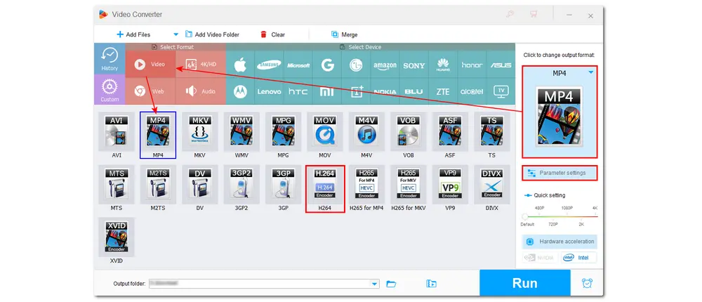Image resolution: width=702 pixels, height=302 pixels.
Task: Select the ASF format icon
Action: point(450,131)
